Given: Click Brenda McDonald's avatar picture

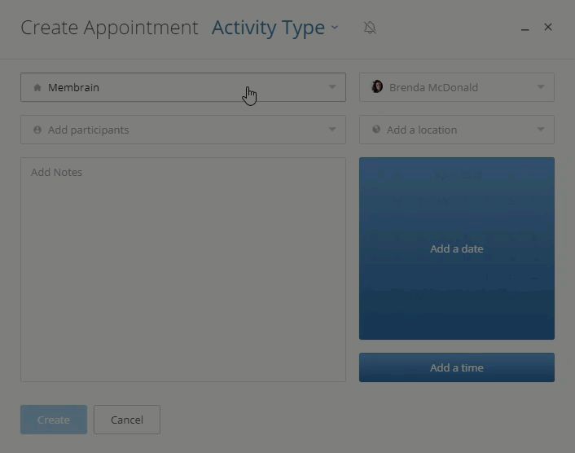Looking at the screenshot, I should (x=377, y=87).
